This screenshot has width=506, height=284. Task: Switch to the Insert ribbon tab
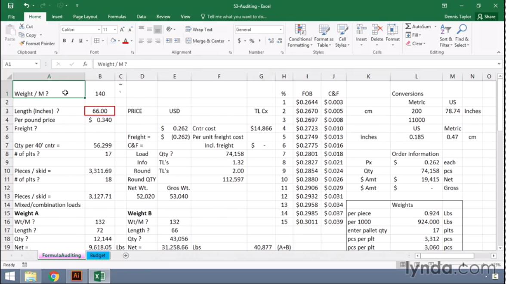pyautogui.click(x=57, y=17)
